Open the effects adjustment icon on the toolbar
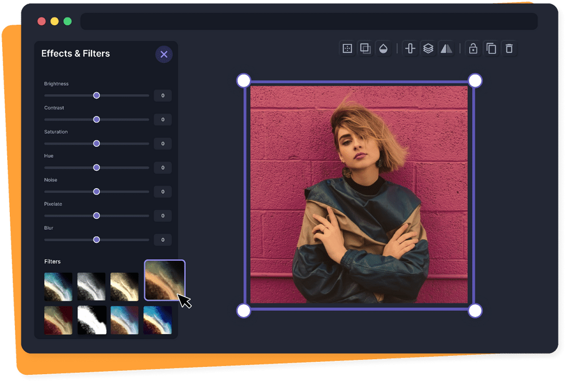This screenshot has height=384, width=567. (x=347, y=48)
